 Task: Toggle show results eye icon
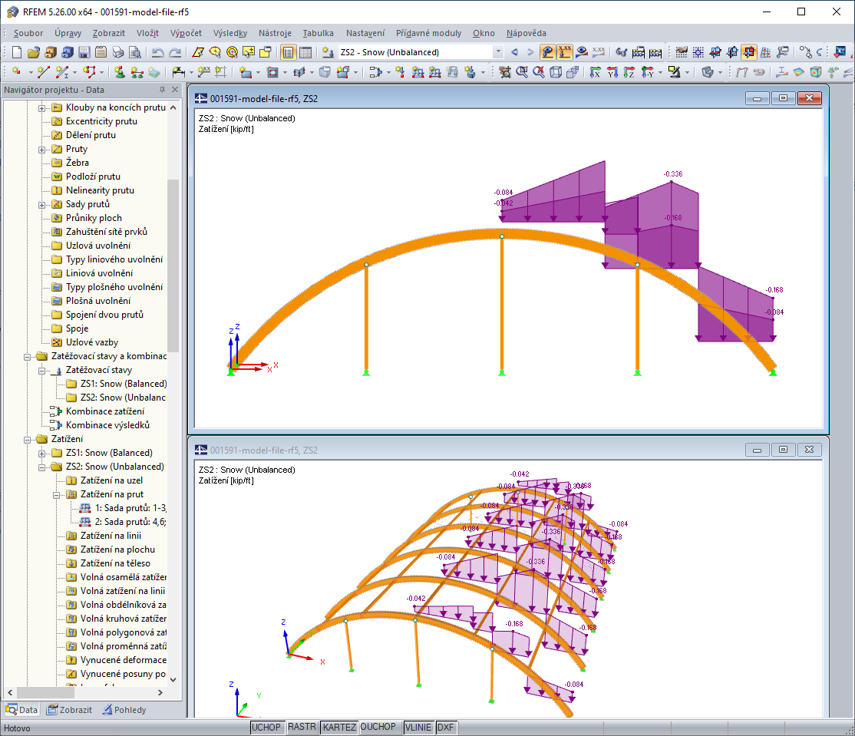point(582,52)
